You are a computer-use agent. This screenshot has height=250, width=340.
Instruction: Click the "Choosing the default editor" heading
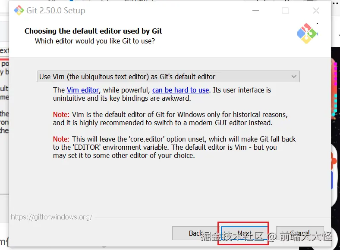(x=93, y=31)
